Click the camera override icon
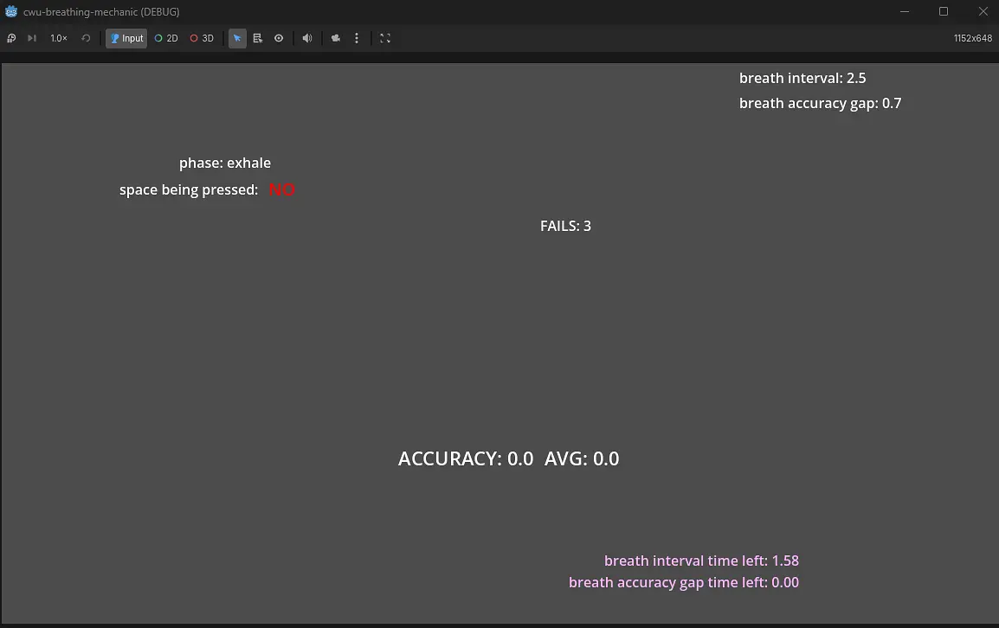Viewport: 999px width, 628px height. pyautogui.click(x=336, y=38)
